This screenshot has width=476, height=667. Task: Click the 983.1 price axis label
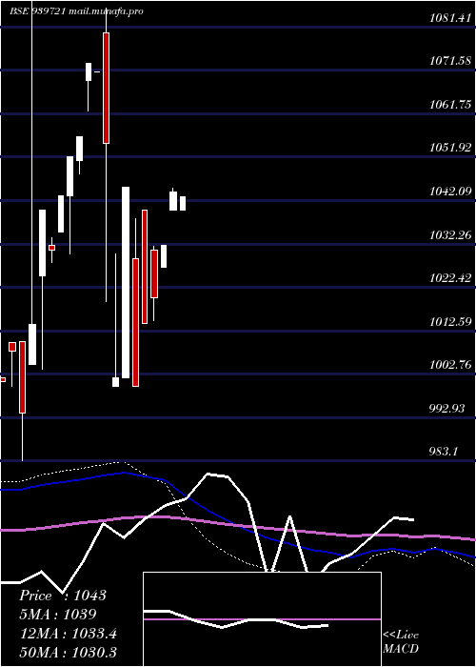coord(444,452)
